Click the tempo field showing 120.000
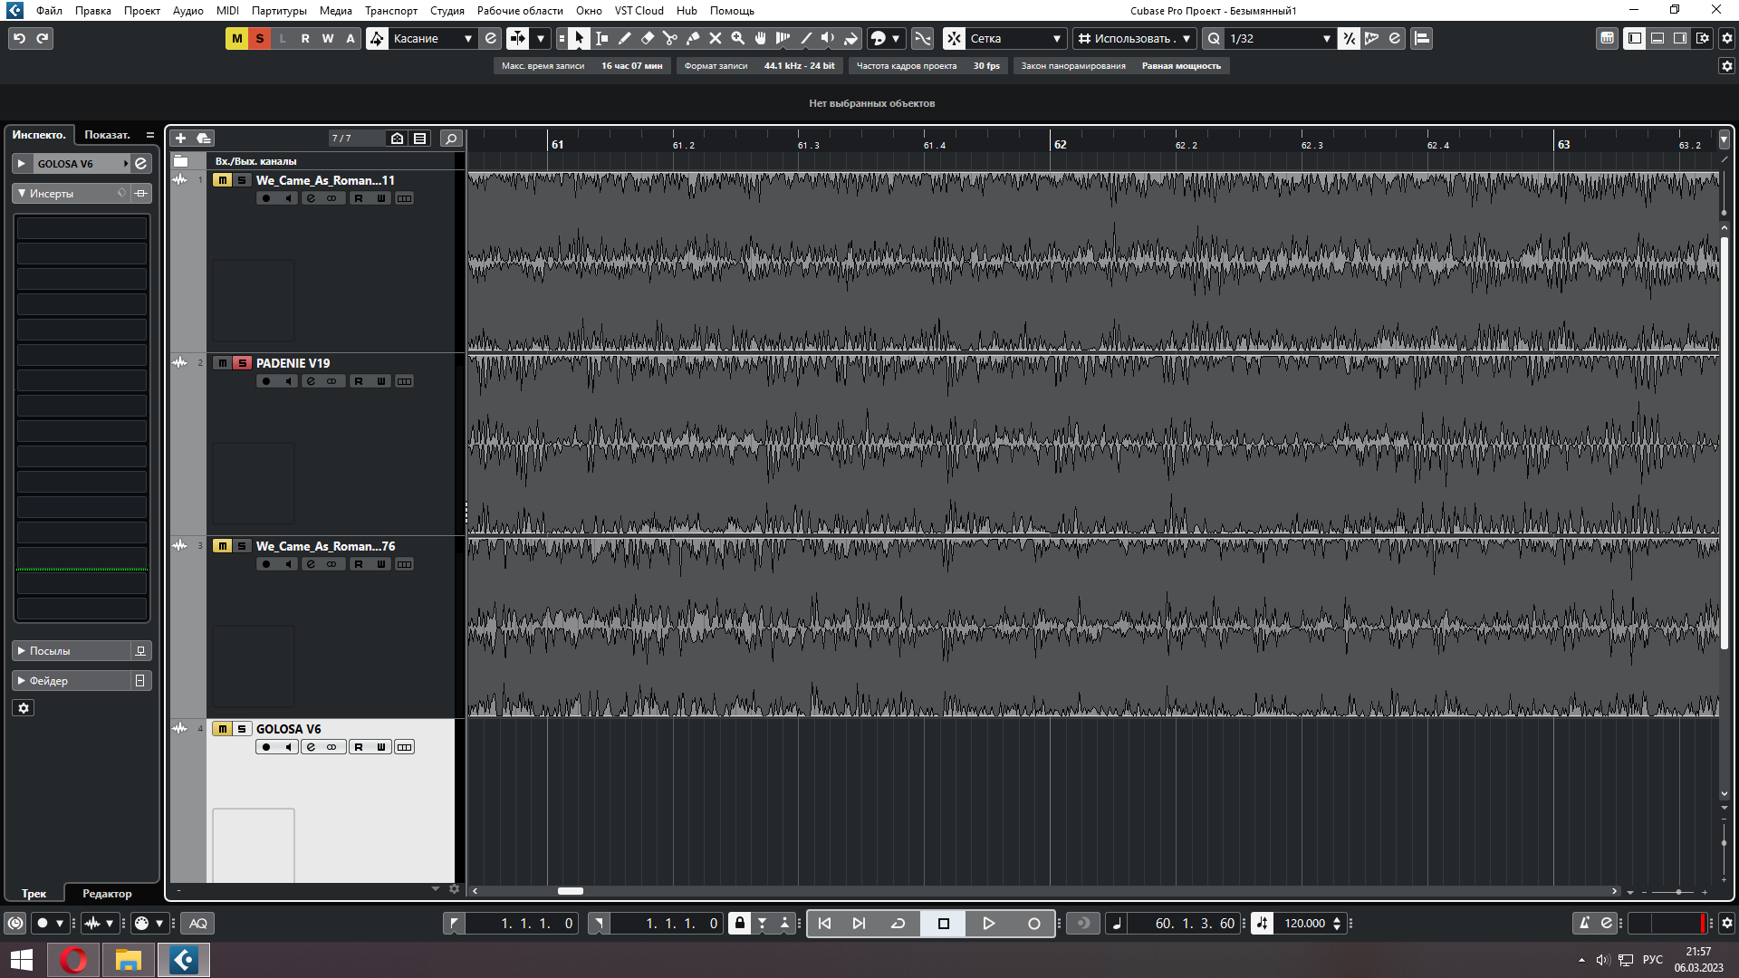This screenshot has width=1739, height=978. coord(1304,924)
